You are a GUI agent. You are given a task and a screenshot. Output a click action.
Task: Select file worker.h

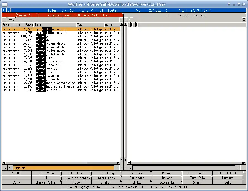[61, 40]
